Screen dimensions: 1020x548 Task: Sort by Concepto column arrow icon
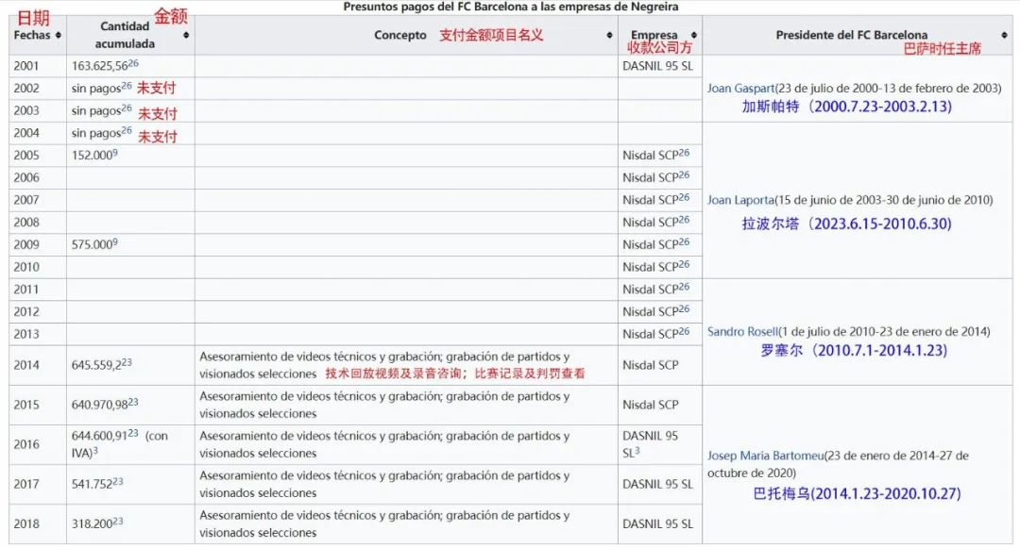point(609,36)
